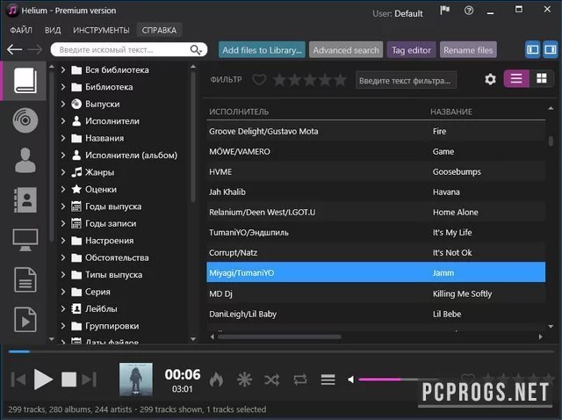Open the ФАЙЛ menu
Viewport: 562px width, 420px height.
pyautogui.click(x=21, y=30)
